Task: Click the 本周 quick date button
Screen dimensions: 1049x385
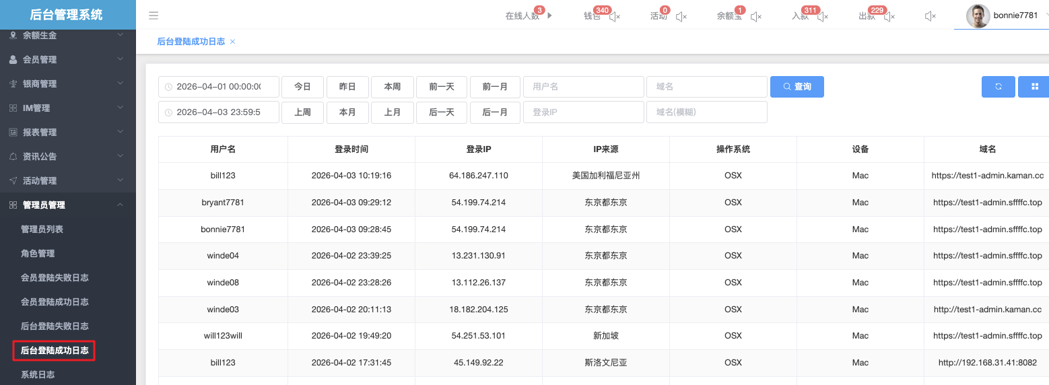Action: (x=392, y=87)
